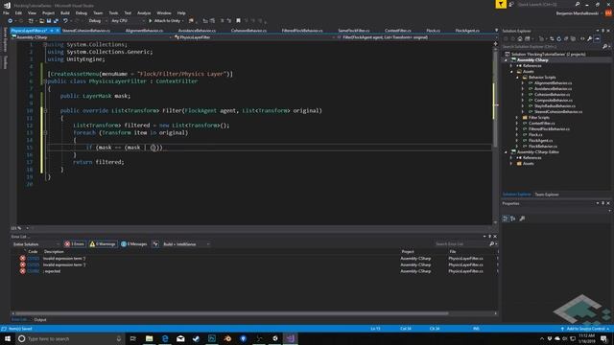Click the Description column header
The height and width of the screenshot is (345, 614).
point(54,252)
